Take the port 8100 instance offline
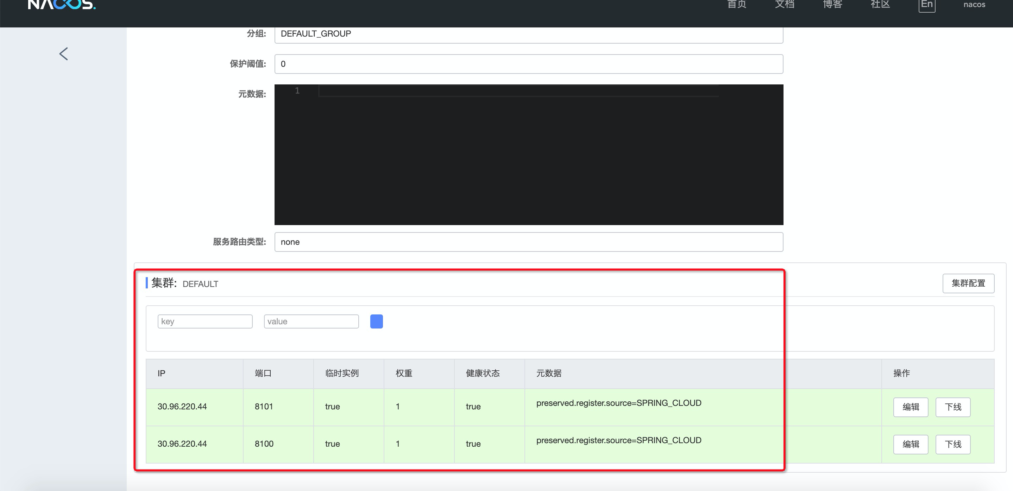 tap(953, 444)
